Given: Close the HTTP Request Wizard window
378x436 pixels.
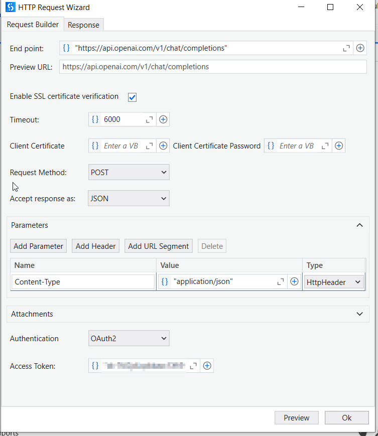Looking at the screenshot, I should tap(360, 7).
